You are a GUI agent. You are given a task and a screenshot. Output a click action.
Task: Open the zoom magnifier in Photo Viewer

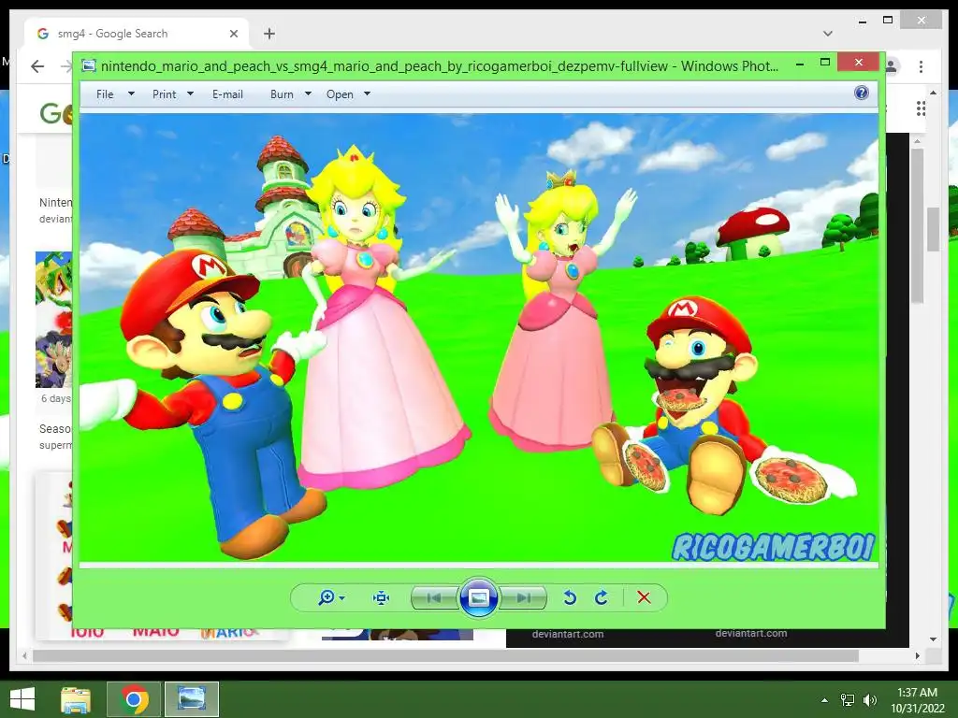326,597
